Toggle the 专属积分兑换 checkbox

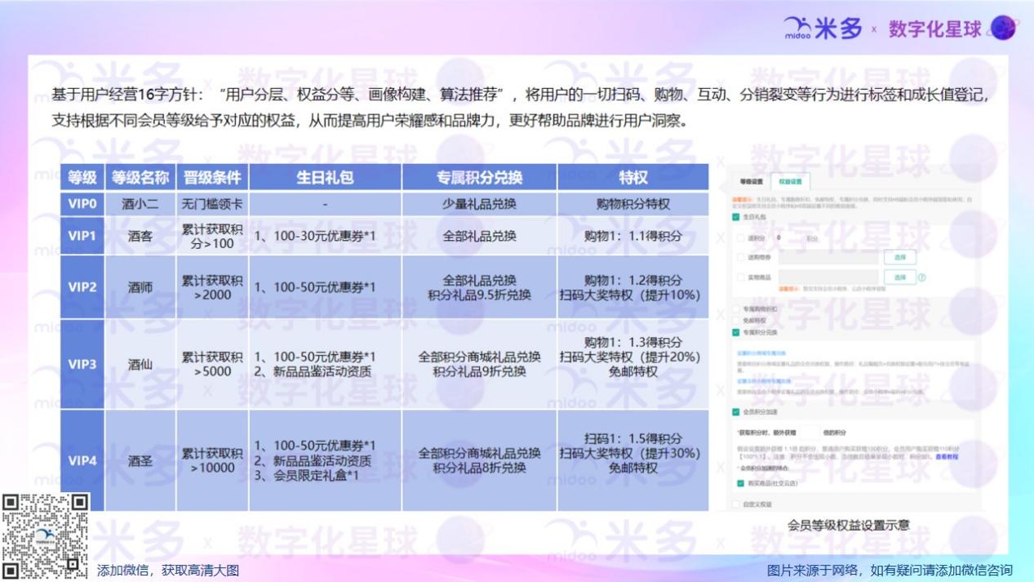tap(736, 333)
